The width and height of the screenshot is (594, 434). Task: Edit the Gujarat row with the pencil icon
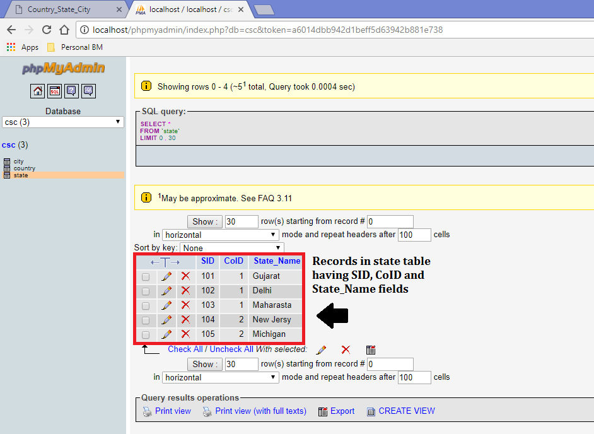(x=166, y=276)
